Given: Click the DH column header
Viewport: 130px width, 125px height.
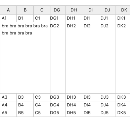Looking at the screenshot, I should [x=74, y=10].
